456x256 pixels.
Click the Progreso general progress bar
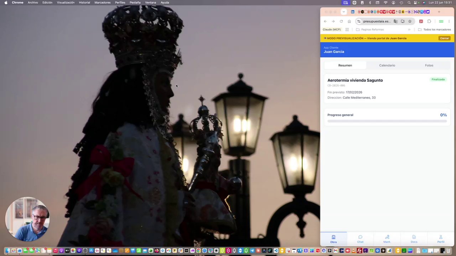(x=387, y=121)
